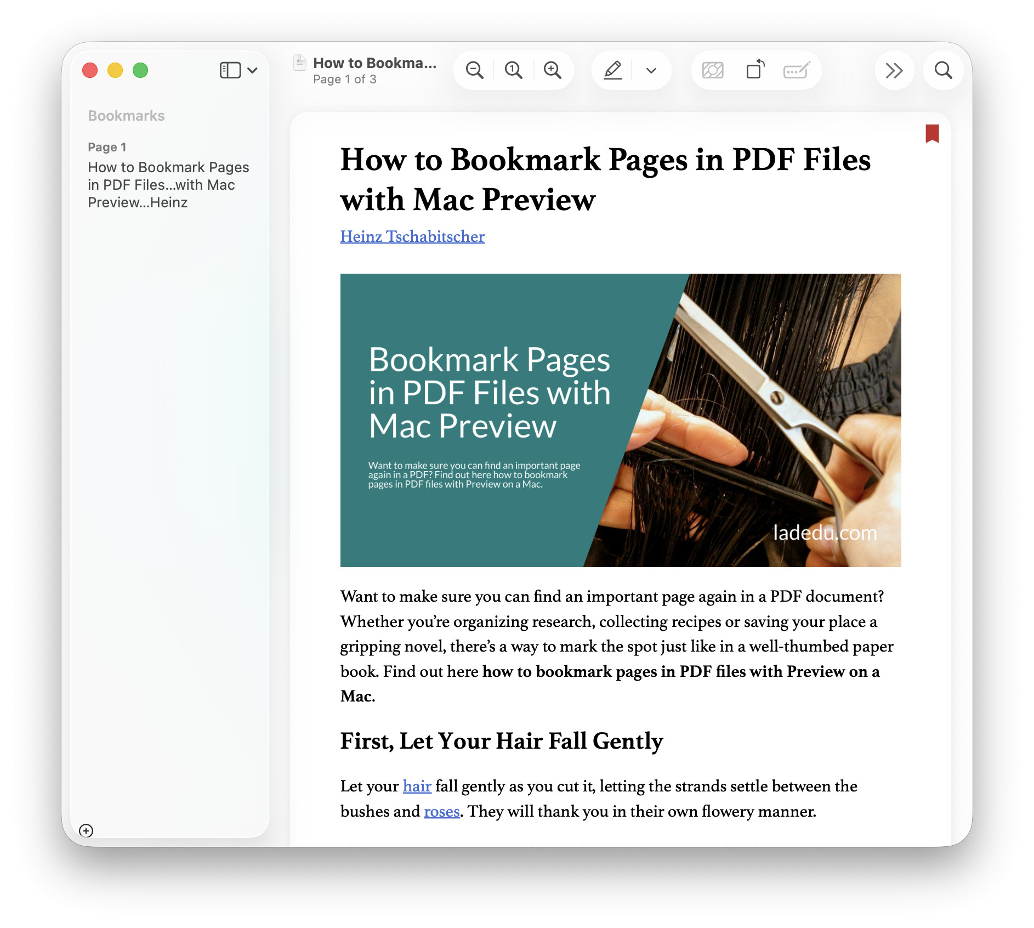Follow the 'hair' hyperlink

[417, 786]
